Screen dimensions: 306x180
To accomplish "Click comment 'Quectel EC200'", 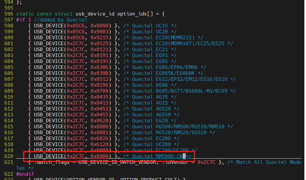I will (x=151, y=138).
